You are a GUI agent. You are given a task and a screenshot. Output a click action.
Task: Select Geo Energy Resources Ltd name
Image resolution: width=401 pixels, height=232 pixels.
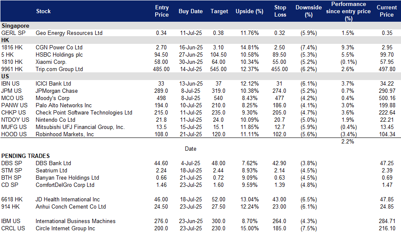(x=69, y=33)
